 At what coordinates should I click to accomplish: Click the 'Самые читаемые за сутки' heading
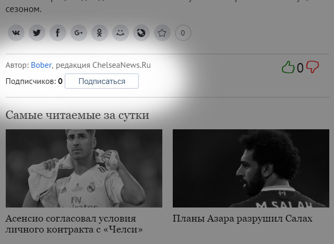[77, 115]
